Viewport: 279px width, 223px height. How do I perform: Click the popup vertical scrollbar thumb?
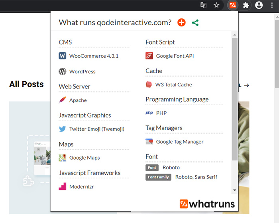(x=235, y=99)
